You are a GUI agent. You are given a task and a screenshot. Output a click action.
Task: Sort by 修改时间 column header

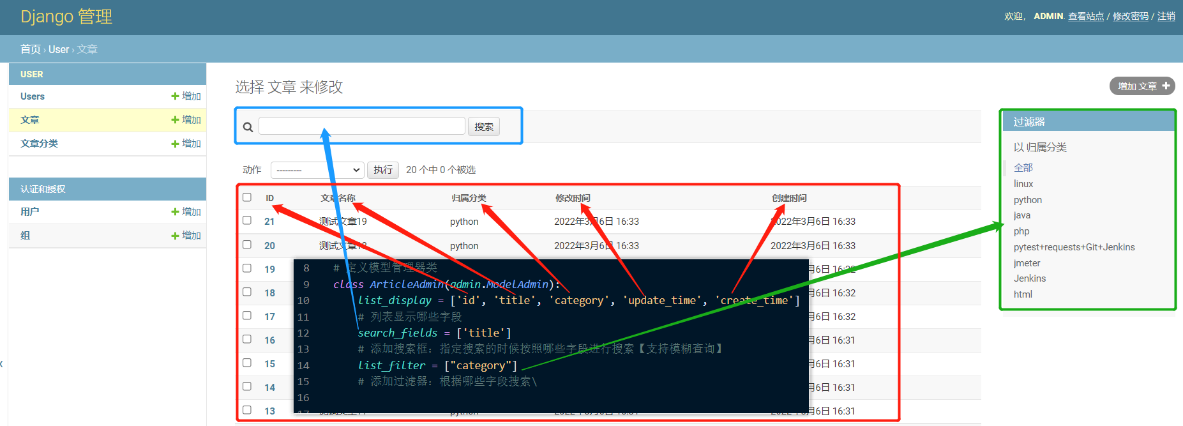(573, 198)
